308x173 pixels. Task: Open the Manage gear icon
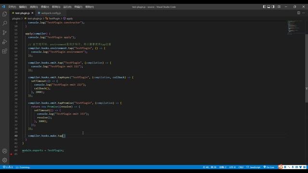tap(4, 160)
